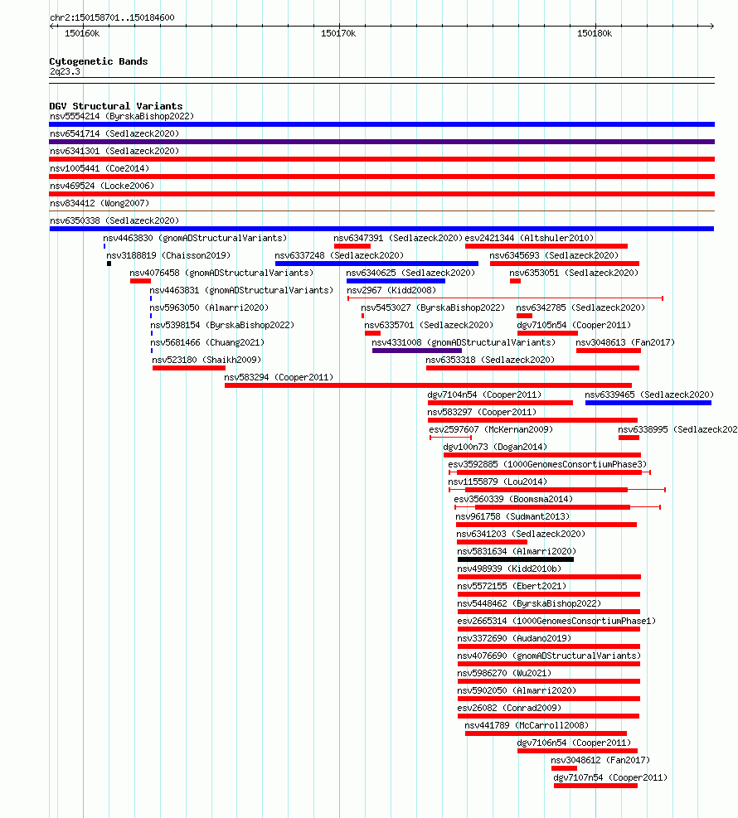Open nsv4331008 (gnomADStructuralVariants) label
Viewport: 738px width, 818px height.
(x=464, y=342)
